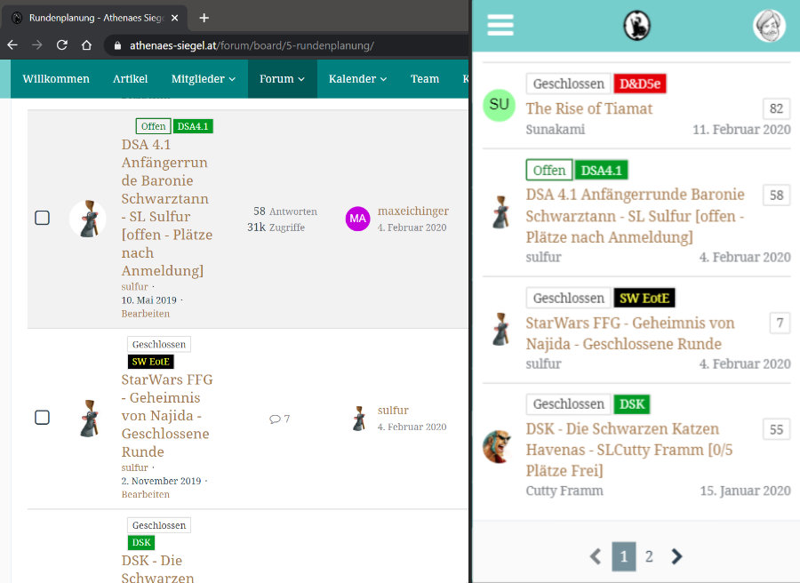The height and width of the screenshot is (583, 800).
Task: Go to browser home page icon
Action: click(86, 44)
